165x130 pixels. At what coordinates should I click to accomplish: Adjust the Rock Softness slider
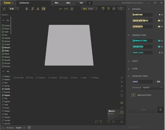point(142,21)
